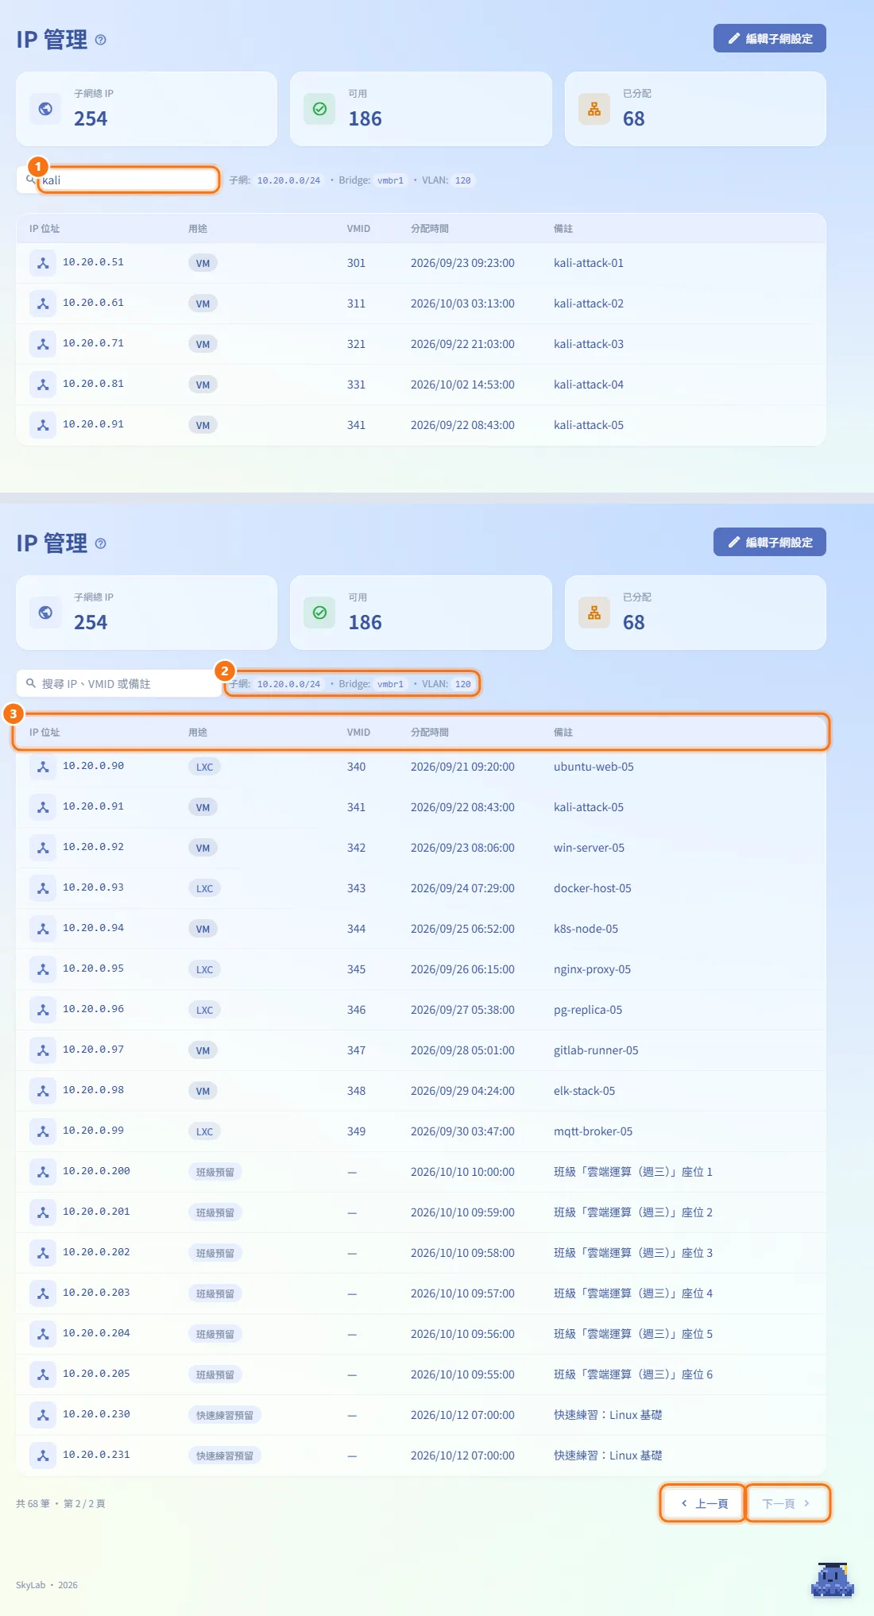Click the globe icon in the 子網總 IP card of the paginated list view
This screenshot has width=874, height=1616.
(45, 613)
